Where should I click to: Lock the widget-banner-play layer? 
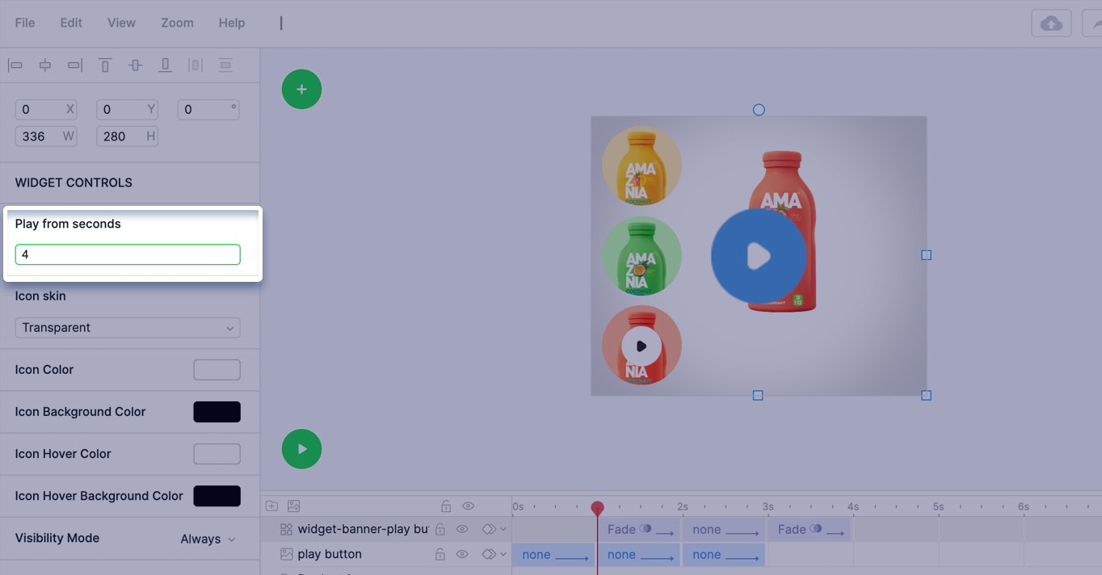click(440, 530)
